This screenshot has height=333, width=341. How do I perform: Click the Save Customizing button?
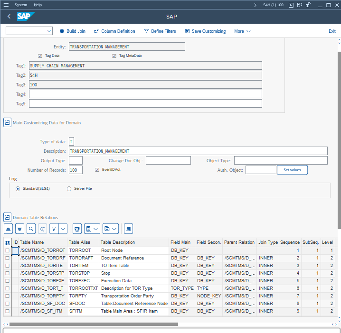pos(205,31)
